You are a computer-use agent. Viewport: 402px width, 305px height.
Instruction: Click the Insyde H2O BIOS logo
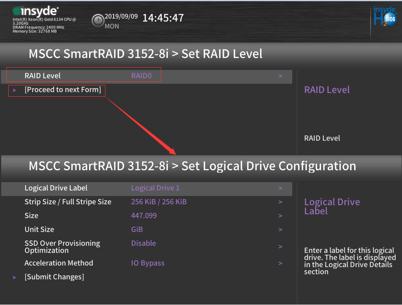tap(385, 16)
